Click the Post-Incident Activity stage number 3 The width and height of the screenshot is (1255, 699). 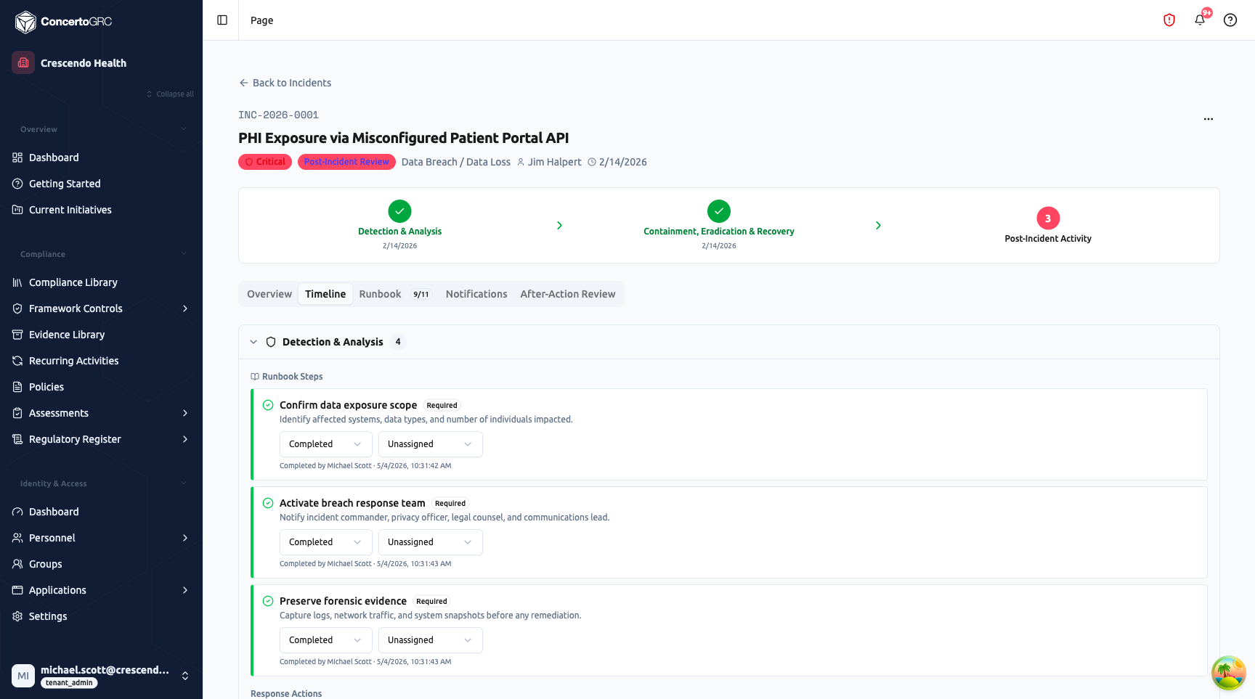click(1048, 218)
